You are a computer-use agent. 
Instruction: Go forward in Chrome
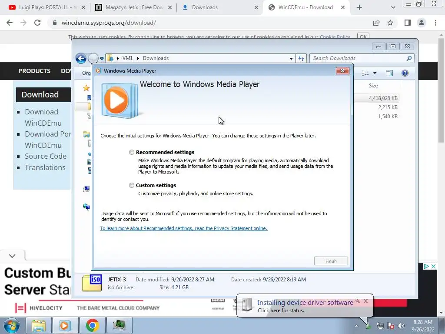[23, 23]
